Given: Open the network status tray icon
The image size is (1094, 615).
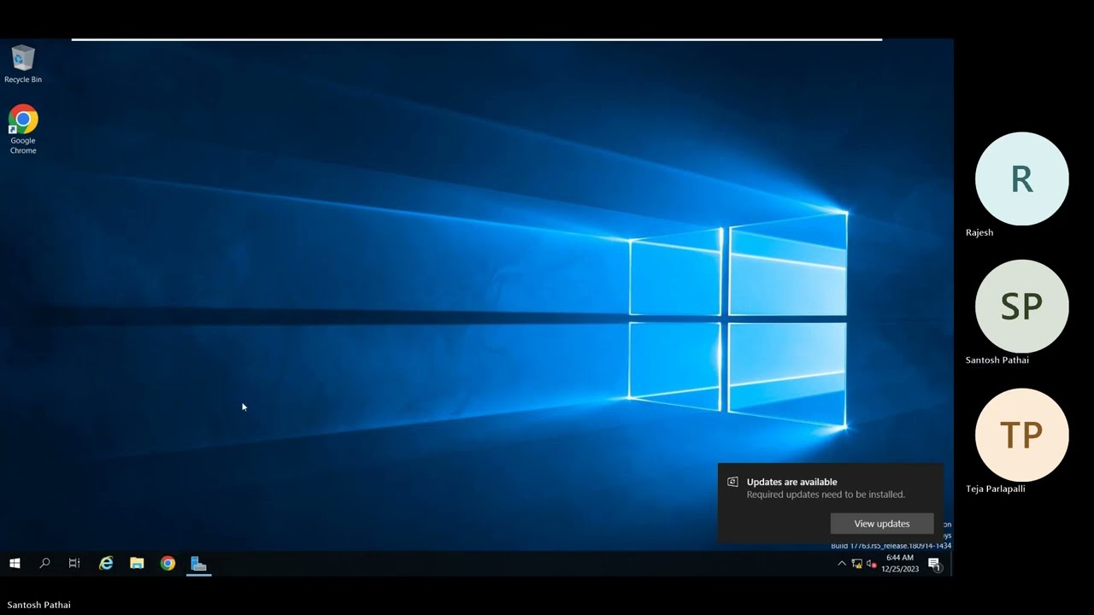Looking at the screenshot, I should coord(856,564).
